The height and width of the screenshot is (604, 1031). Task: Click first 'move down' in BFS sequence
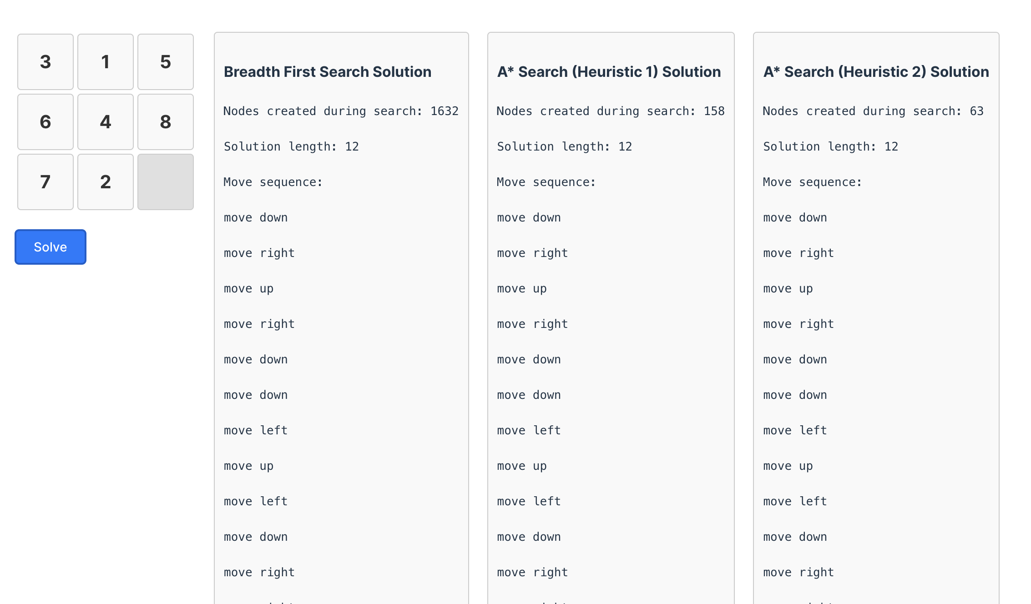coord(256,218)
